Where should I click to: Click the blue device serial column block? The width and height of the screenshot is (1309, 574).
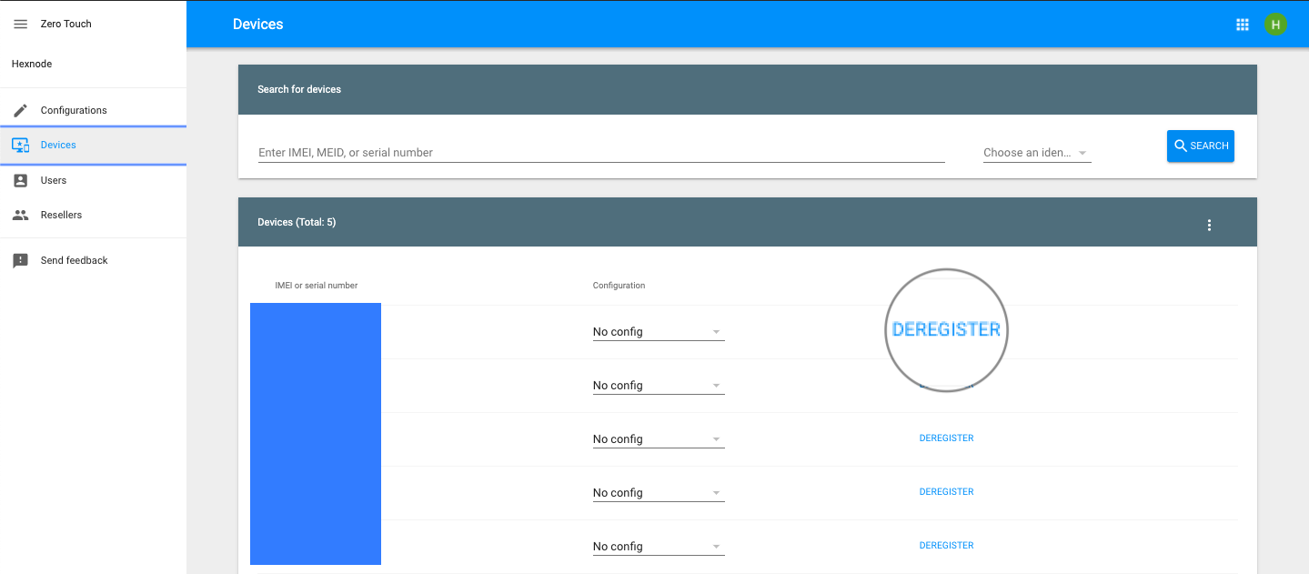point(315,434)
